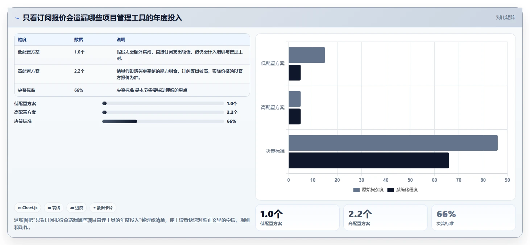The width and height of the screenshot is (530, 245).
Task: Click the dark 系统化程度 bar for 低配置方案
Action: [x=295, y=73]
